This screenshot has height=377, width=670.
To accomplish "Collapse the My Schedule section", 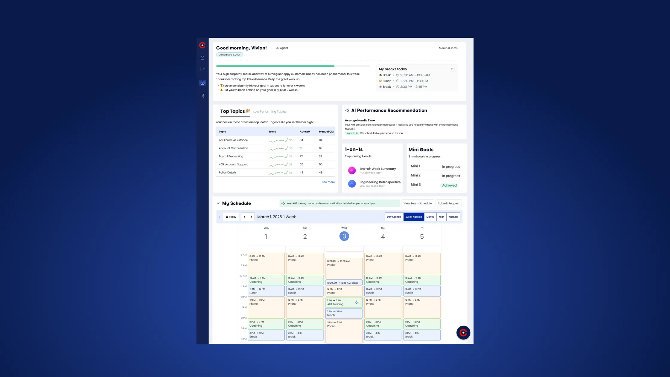I will 218,203.
